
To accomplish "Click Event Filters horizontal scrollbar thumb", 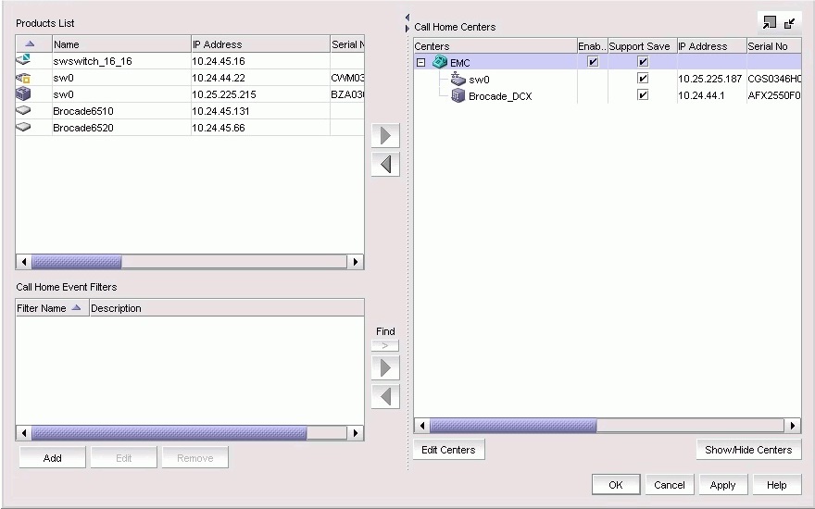I will [169, 433].
